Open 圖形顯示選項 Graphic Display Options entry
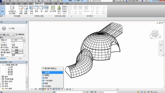Screen dimensions: 165x93 (x=53, y=68)
